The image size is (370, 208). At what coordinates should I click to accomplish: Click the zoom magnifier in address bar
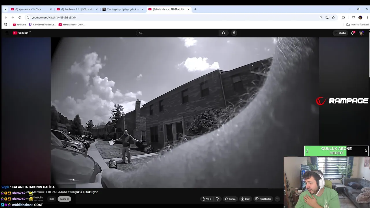tap(321, 17)
